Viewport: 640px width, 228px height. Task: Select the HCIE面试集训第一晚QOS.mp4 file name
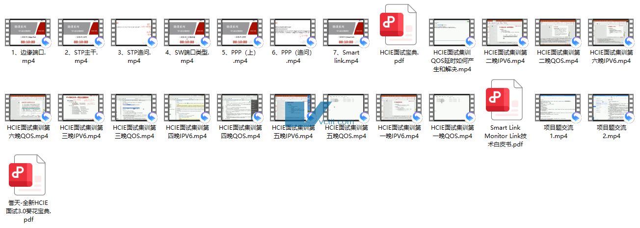coord(452,132)
